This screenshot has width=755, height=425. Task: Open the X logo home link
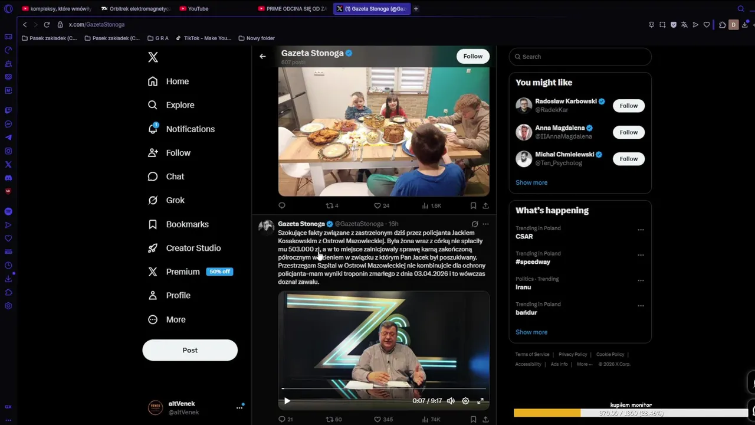tap(153, 57)
